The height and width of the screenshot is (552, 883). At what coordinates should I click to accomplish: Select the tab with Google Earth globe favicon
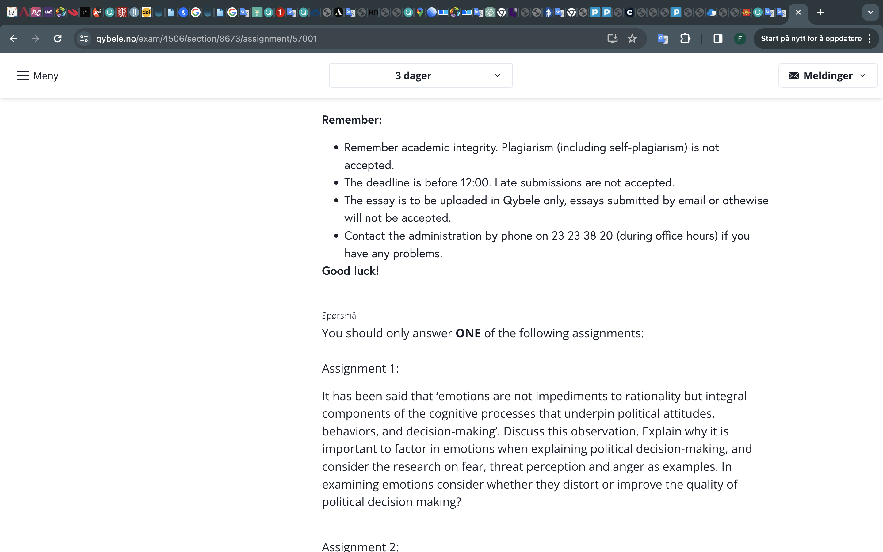click(431, 12)
